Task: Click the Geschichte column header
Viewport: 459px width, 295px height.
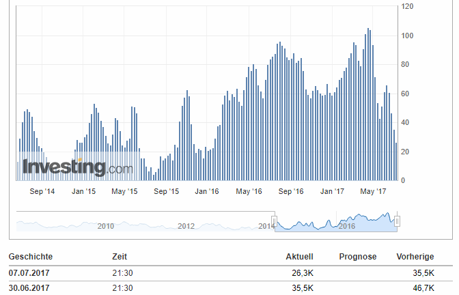Action: [x=31, y=257]
